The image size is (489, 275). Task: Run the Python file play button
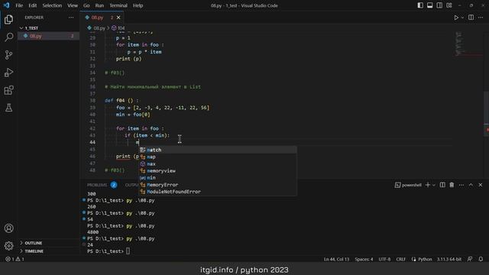[x=456, y=18]
